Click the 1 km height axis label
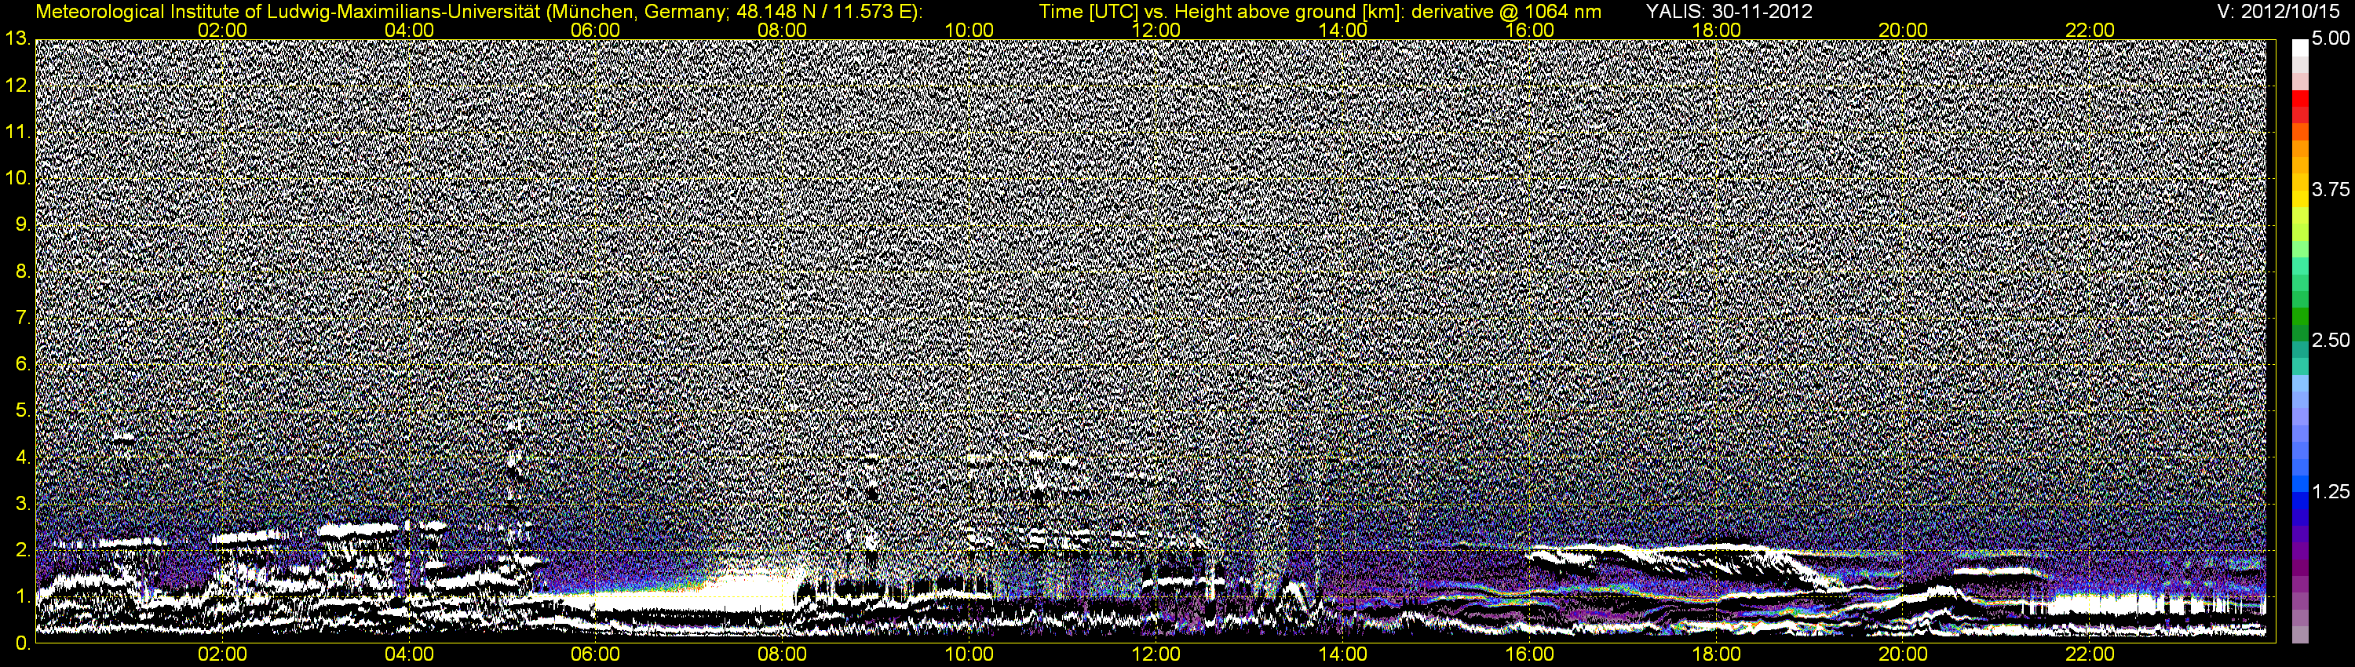The image size is (2355, 667). tap(22, 596)
